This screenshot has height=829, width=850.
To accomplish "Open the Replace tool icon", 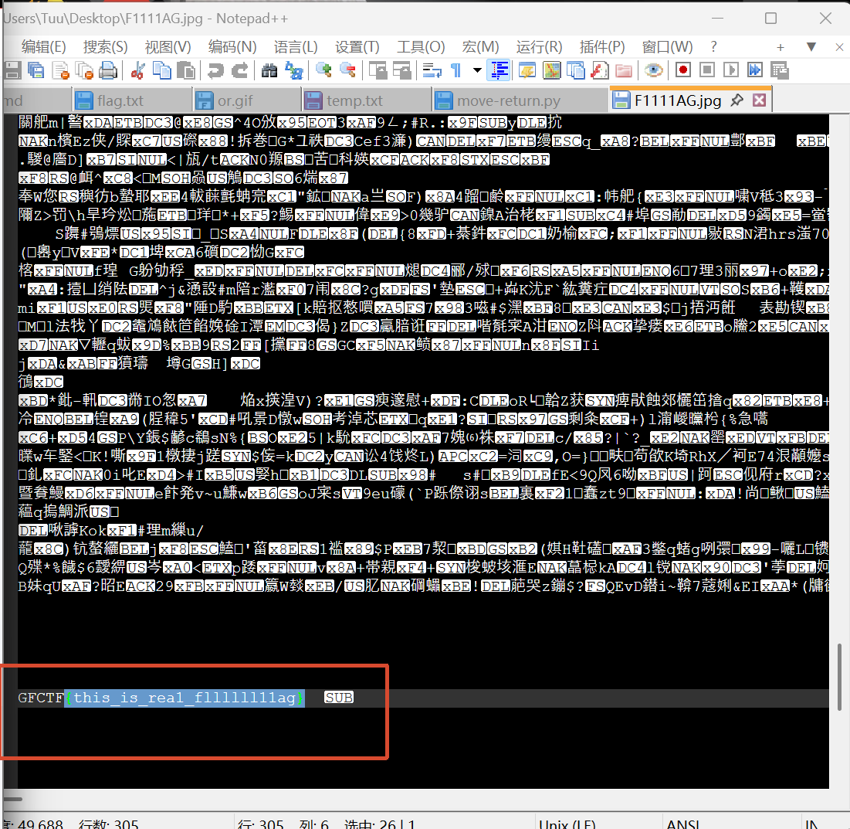I will coord(294,70).
